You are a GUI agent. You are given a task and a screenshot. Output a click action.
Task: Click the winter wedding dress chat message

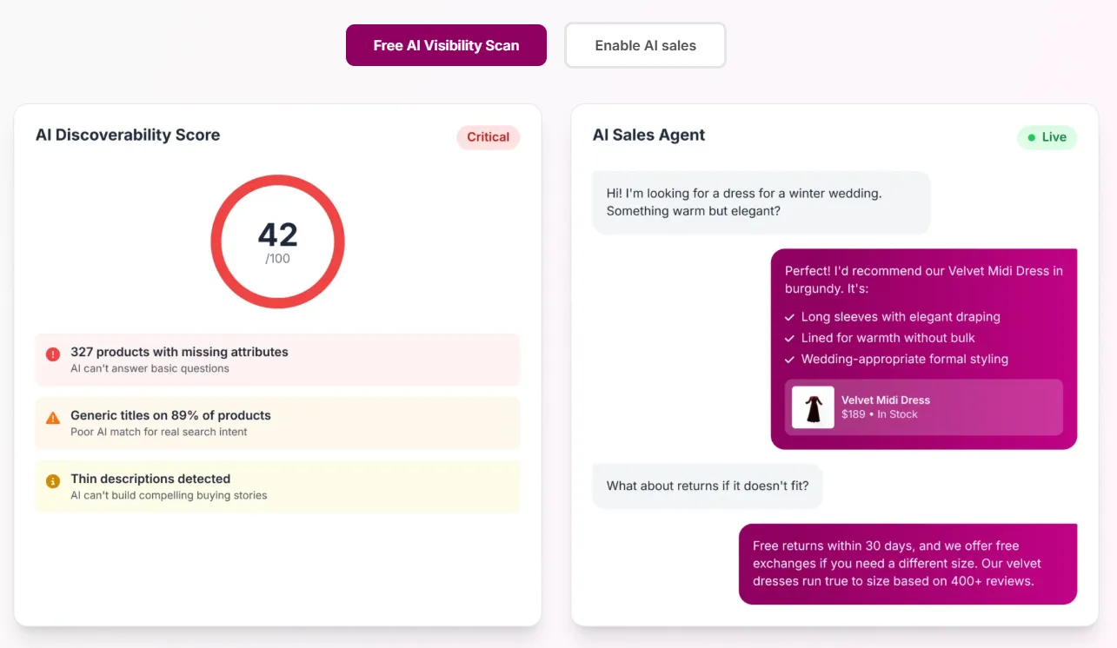pyautogui.click(x=761, y=202)
